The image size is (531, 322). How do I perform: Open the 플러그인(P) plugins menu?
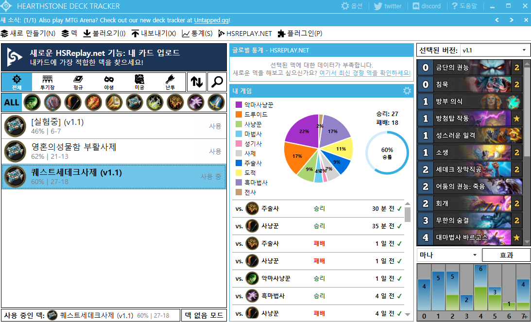click(x=300, y=33)
